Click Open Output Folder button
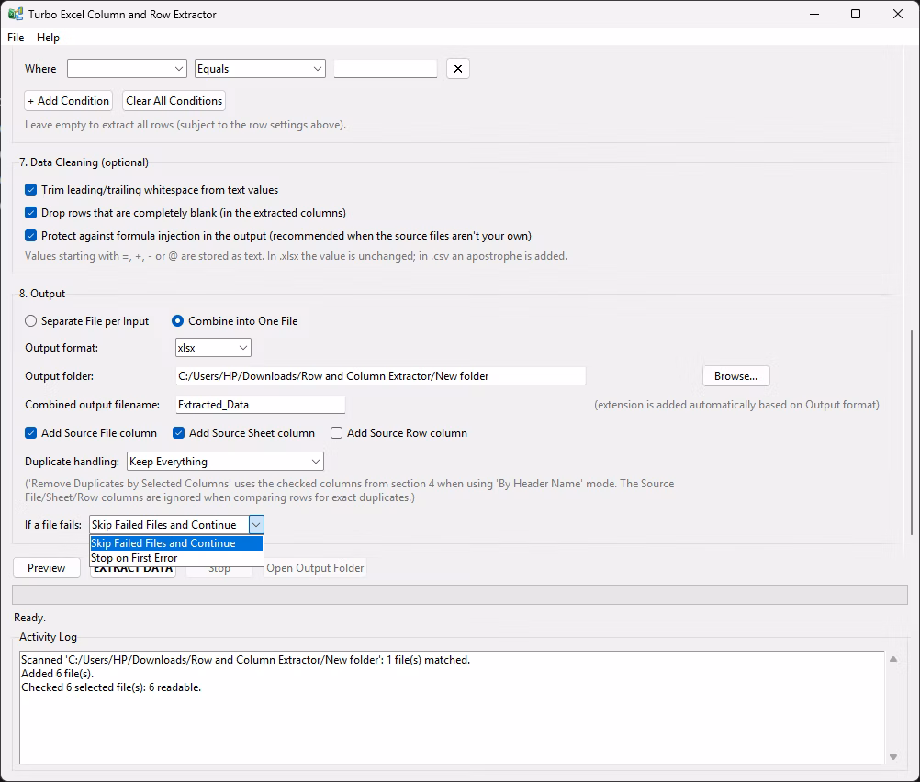920x782 pixels. click(315, 568)
